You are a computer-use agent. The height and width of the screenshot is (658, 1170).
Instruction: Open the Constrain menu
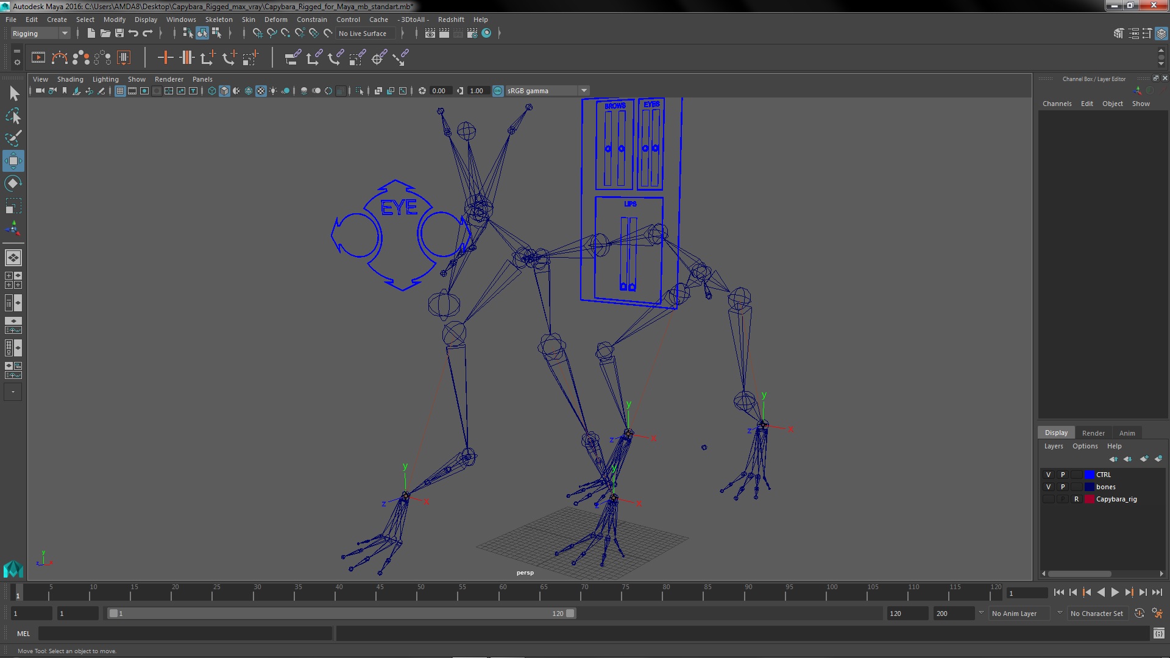click(311, 19)
